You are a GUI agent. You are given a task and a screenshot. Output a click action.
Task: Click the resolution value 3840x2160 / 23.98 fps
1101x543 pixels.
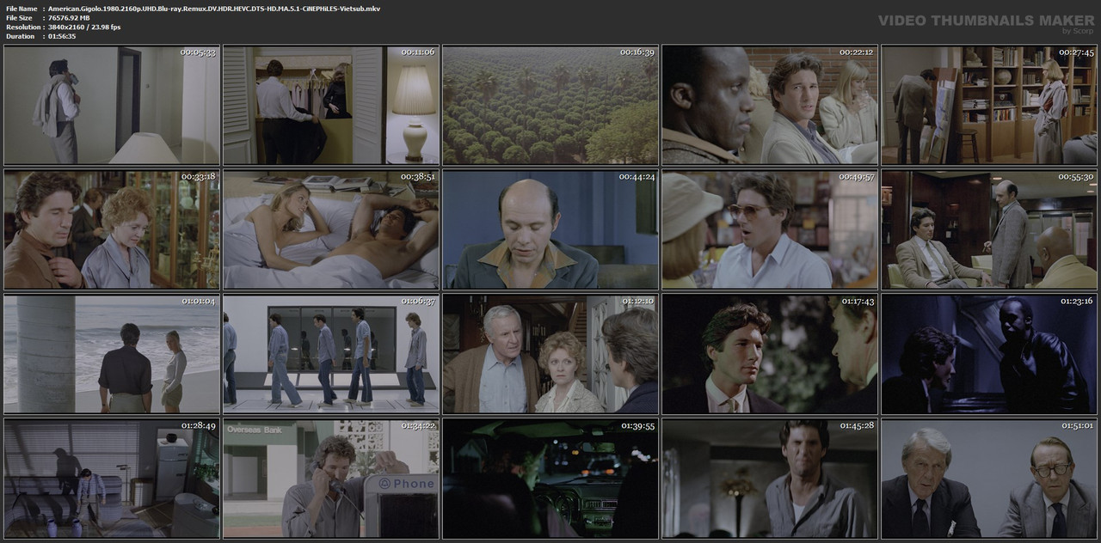[x=84, y=27]
